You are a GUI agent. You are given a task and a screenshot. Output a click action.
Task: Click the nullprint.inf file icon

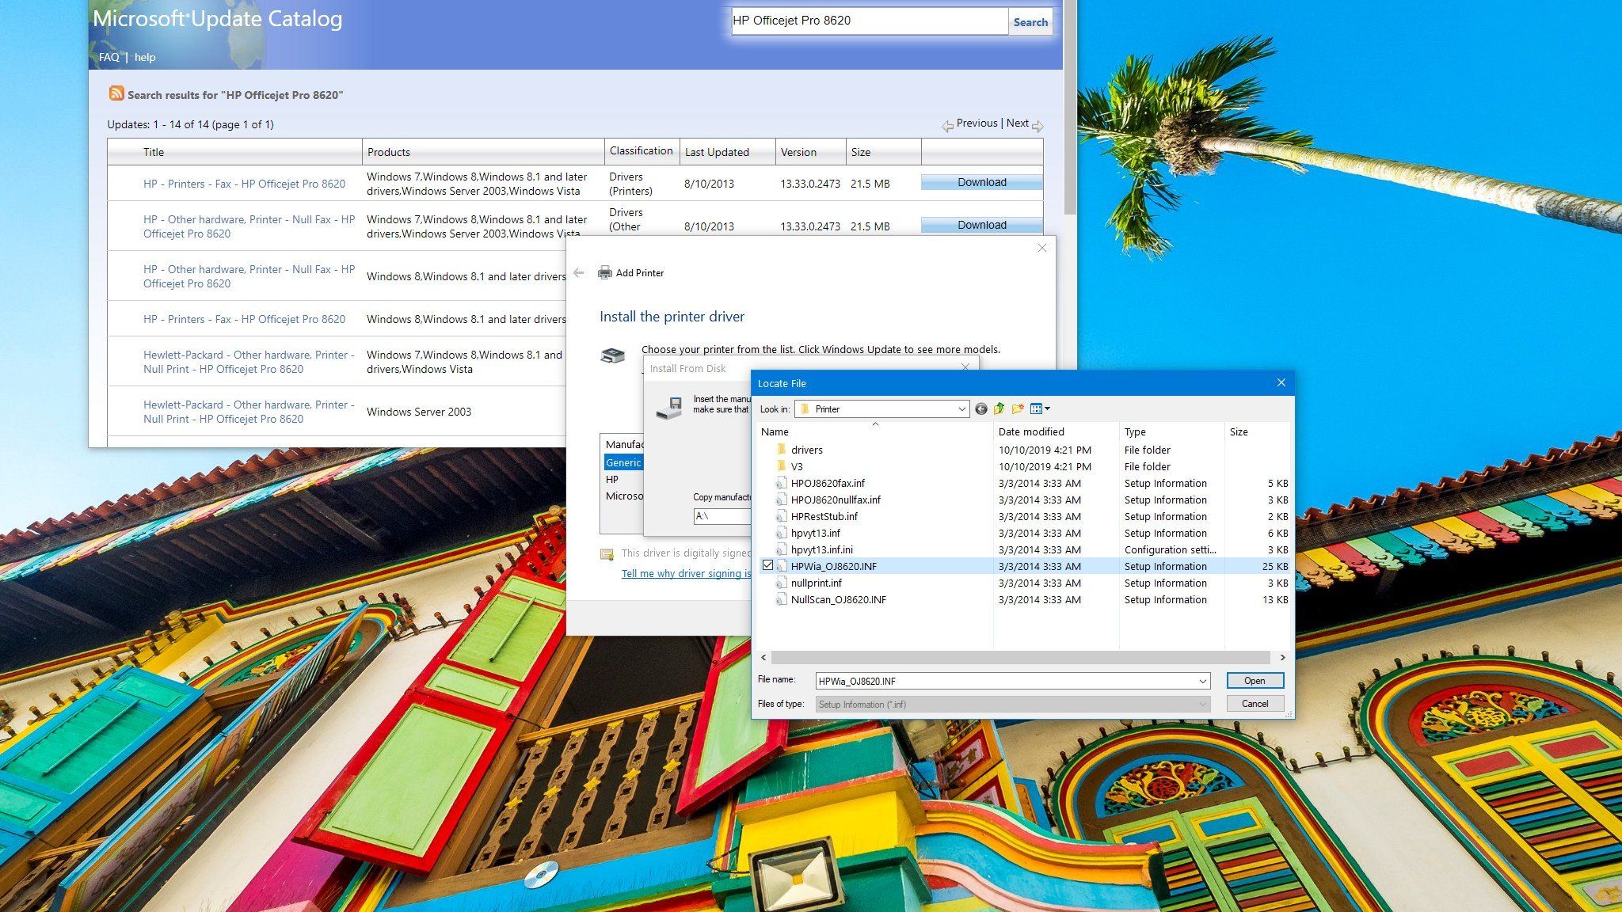(x=781, y=583)
